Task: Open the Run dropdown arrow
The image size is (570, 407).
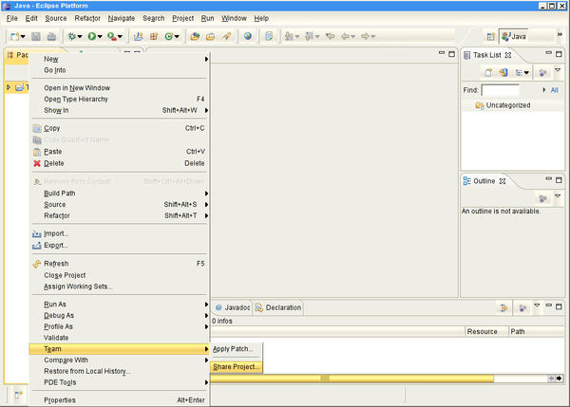Action: pyautogui.click(x=100, y=37)
